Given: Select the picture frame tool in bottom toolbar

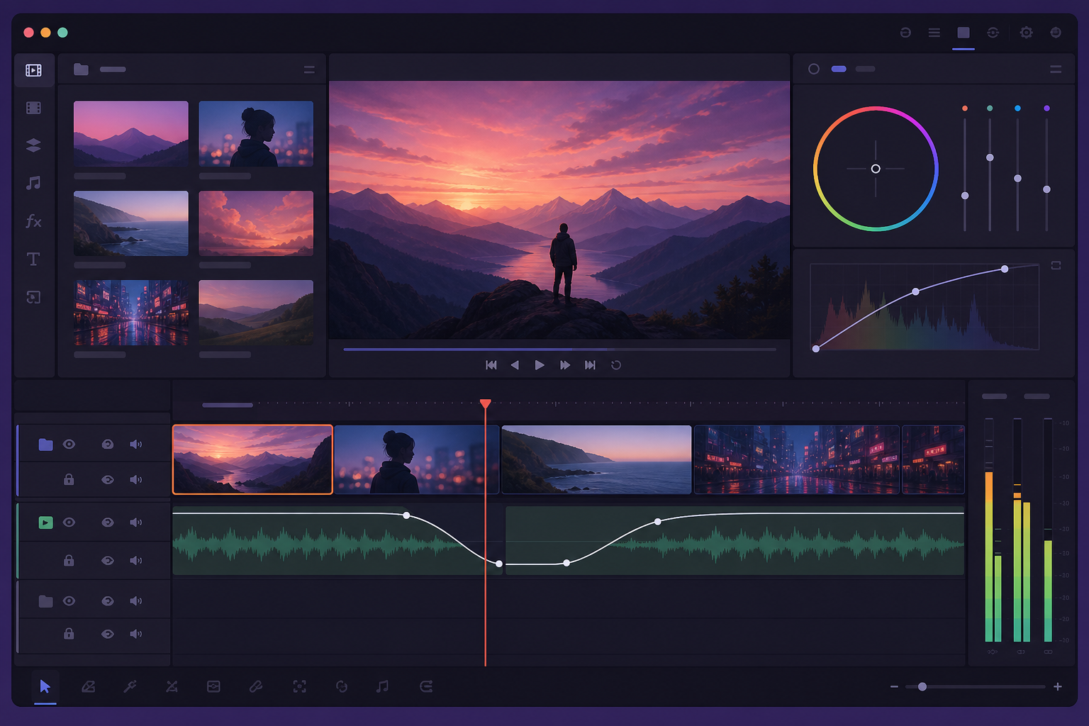Looking at the screenshot, I should (213, 686).
